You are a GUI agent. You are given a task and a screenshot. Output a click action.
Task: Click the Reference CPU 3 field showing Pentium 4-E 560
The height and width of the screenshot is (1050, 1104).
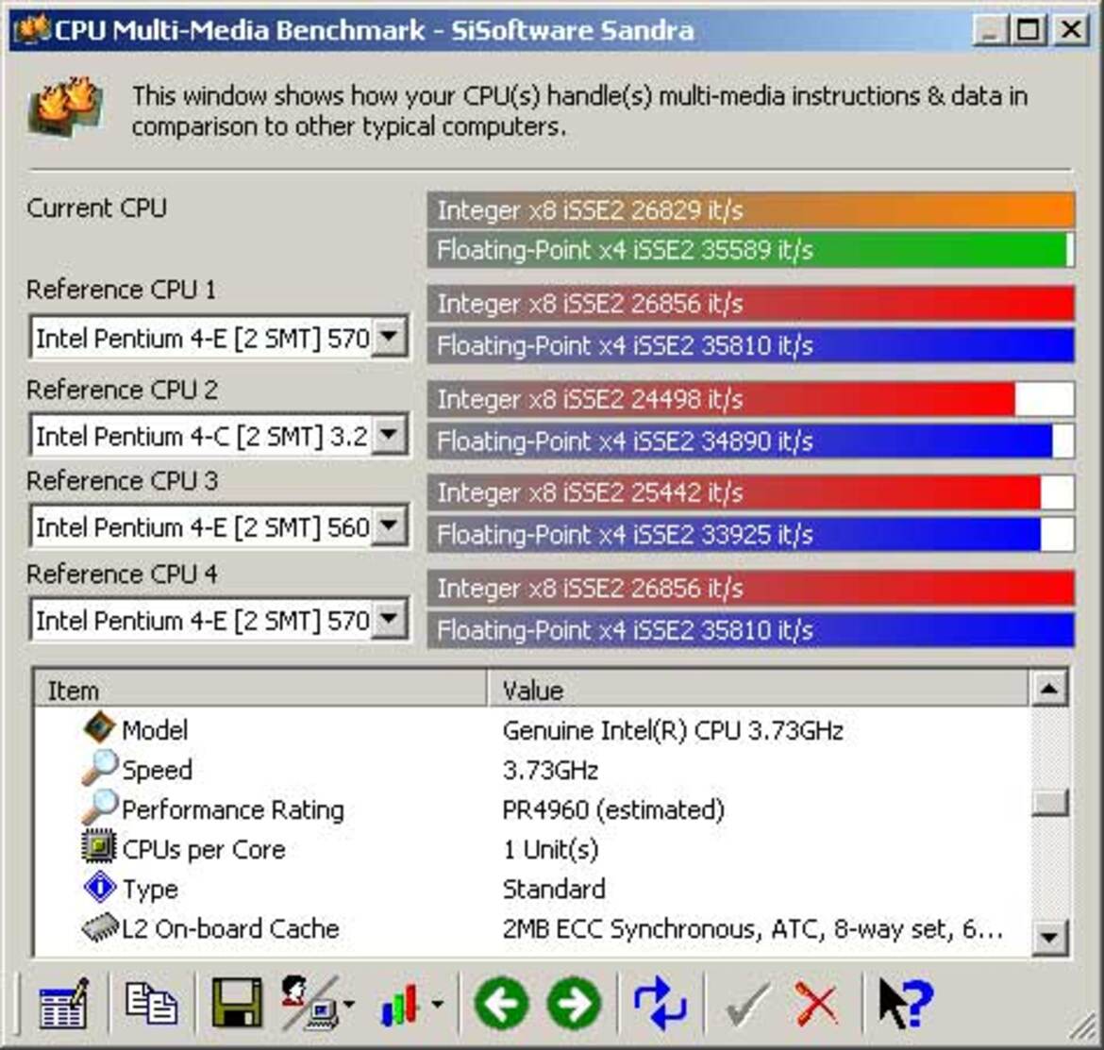point(219,526)
